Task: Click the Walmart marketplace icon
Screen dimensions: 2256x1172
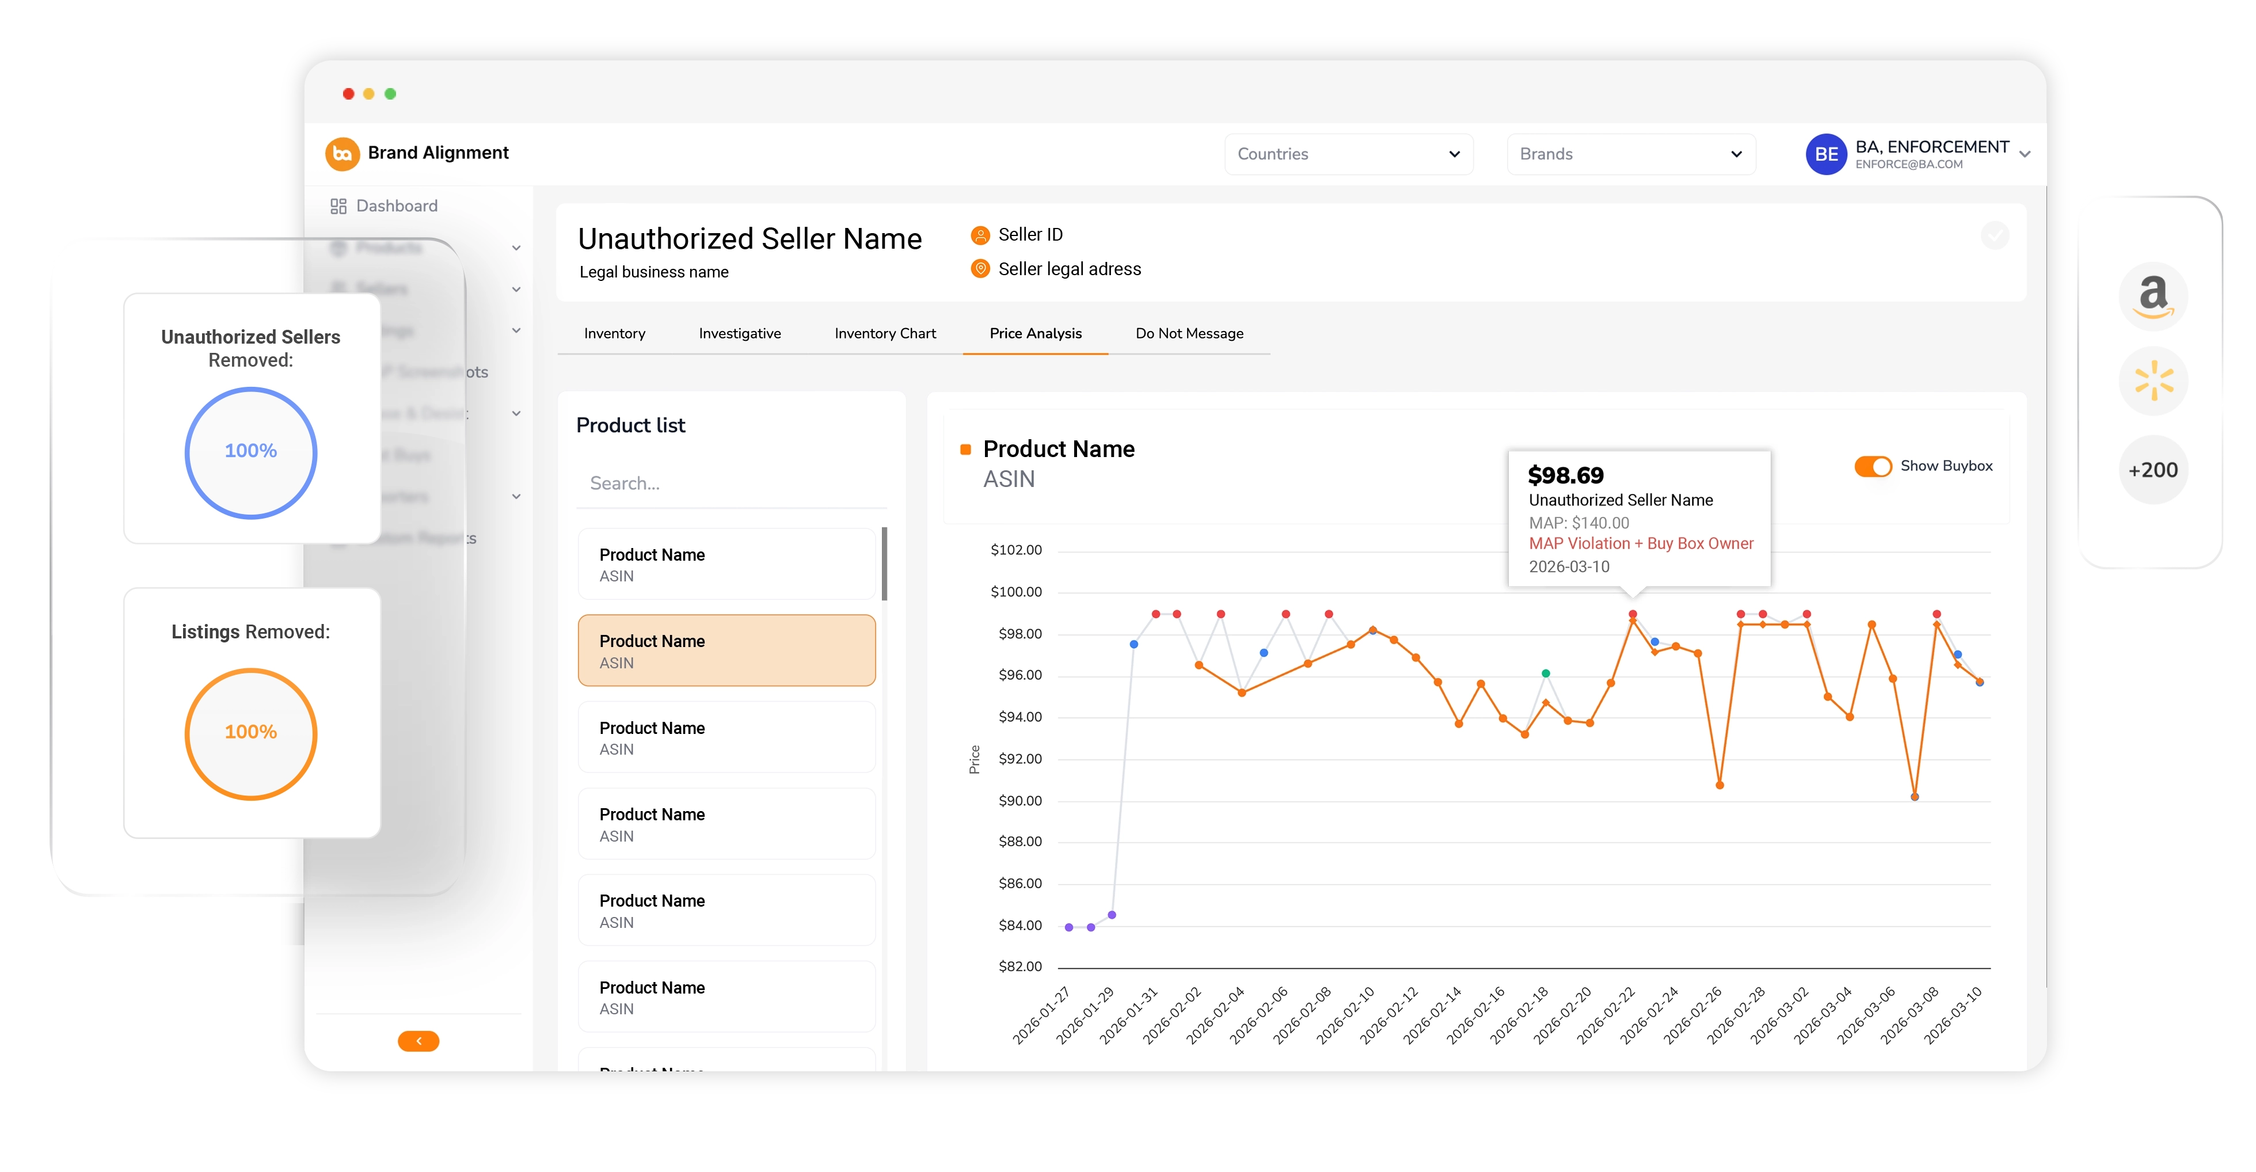Action: [2152, 380]
